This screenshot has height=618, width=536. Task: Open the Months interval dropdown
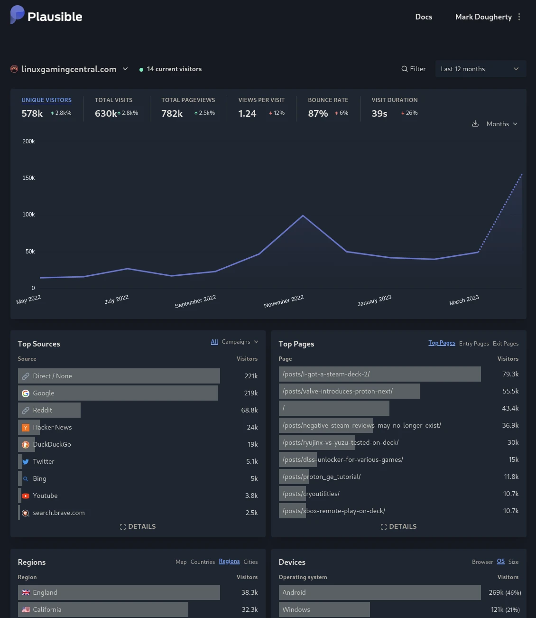point(502,124)
